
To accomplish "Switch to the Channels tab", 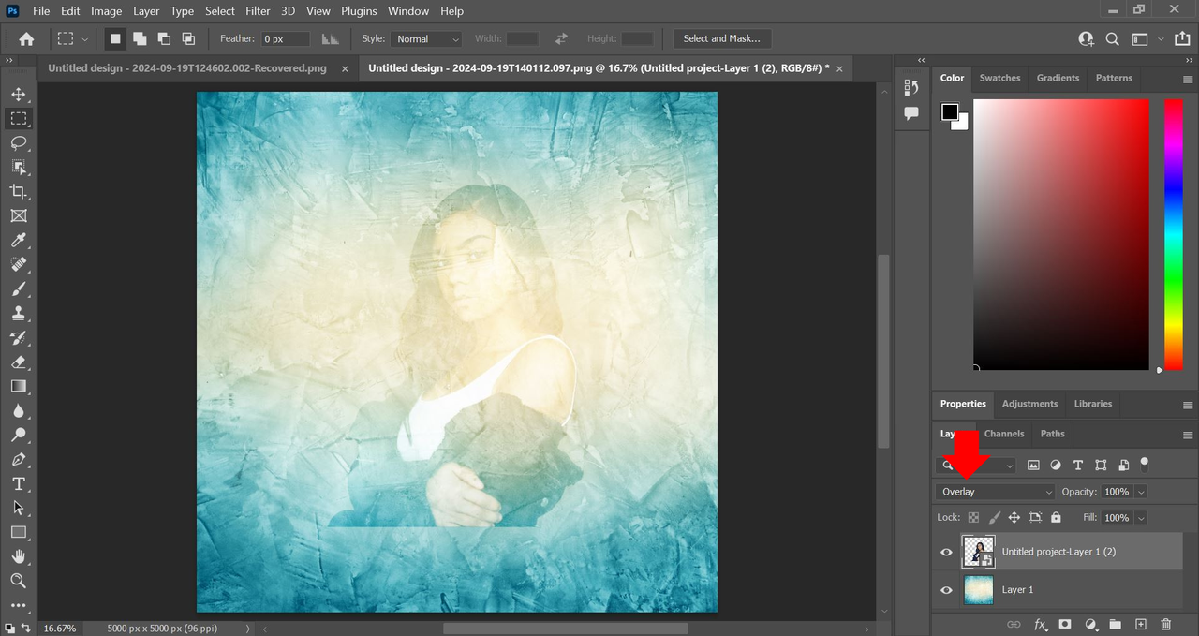I will click(1004, 434).
